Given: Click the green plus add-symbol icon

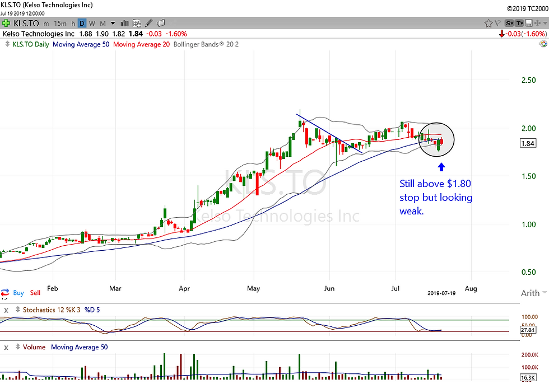Looking at the screenshot, I should click(x=6, y=24).
